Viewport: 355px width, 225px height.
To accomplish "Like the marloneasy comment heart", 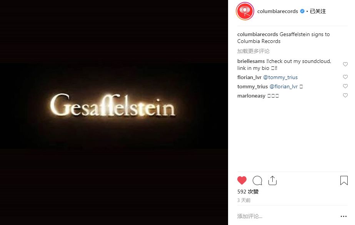I will (345, 96).
